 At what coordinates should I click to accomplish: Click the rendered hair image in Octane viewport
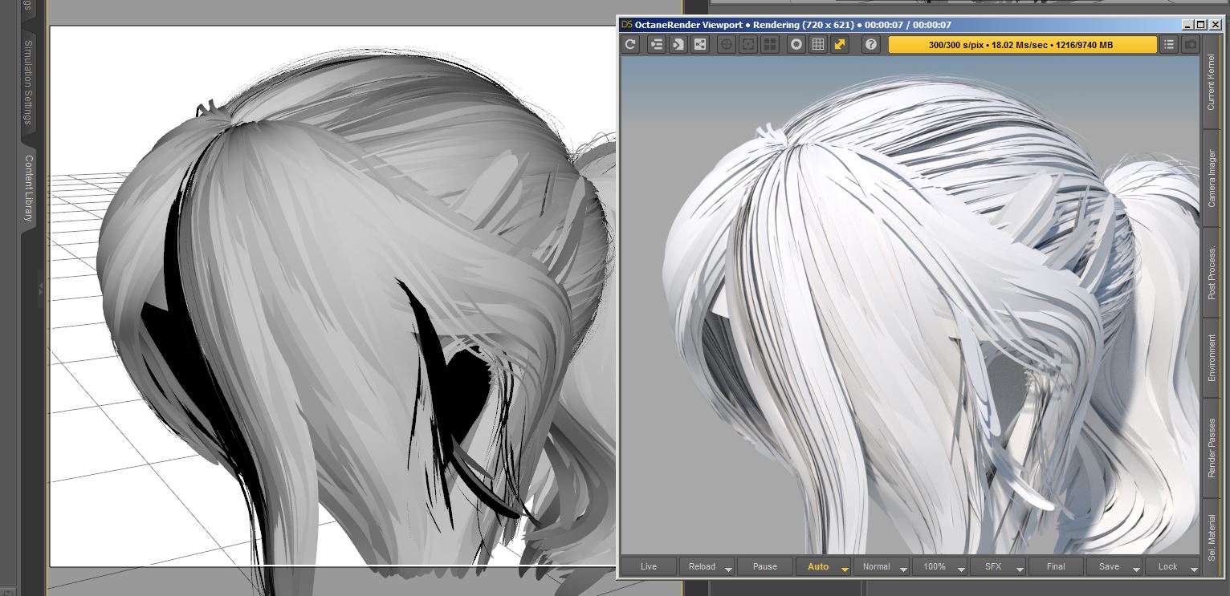pos(910,305)
